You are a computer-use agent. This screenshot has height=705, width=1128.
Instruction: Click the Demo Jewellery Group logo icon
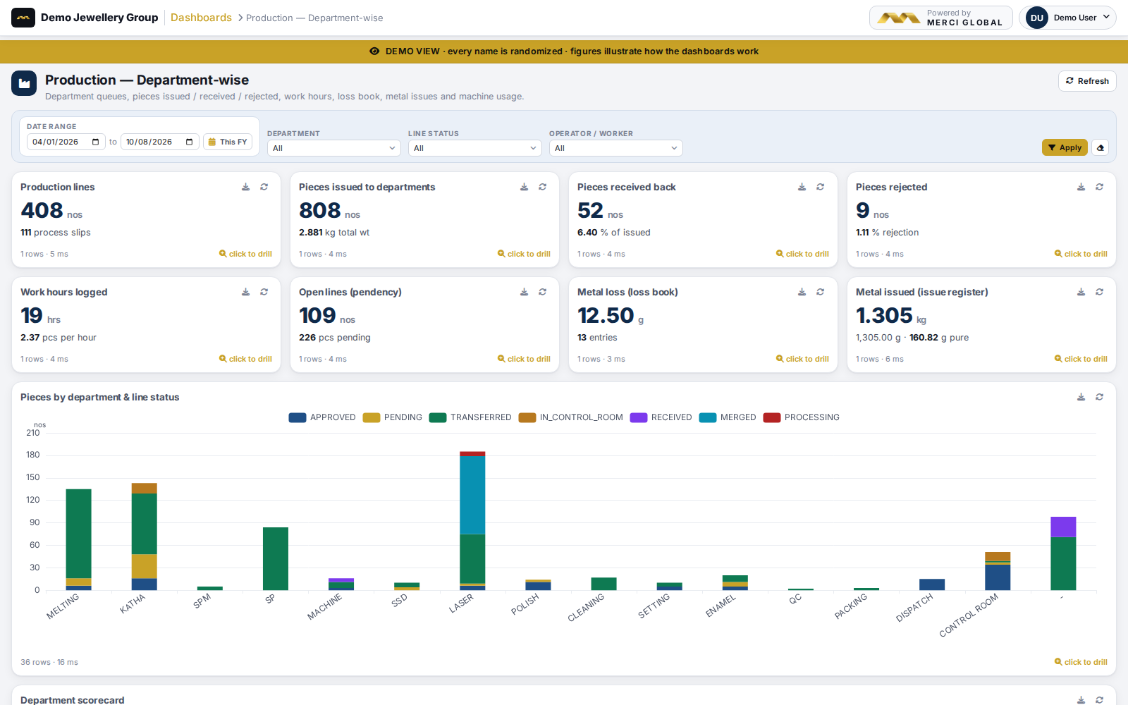(x=23, y=18)
